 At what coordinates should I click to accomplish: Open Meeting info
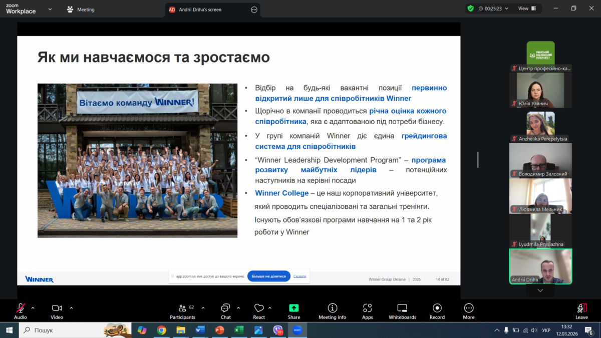[332, 310]
